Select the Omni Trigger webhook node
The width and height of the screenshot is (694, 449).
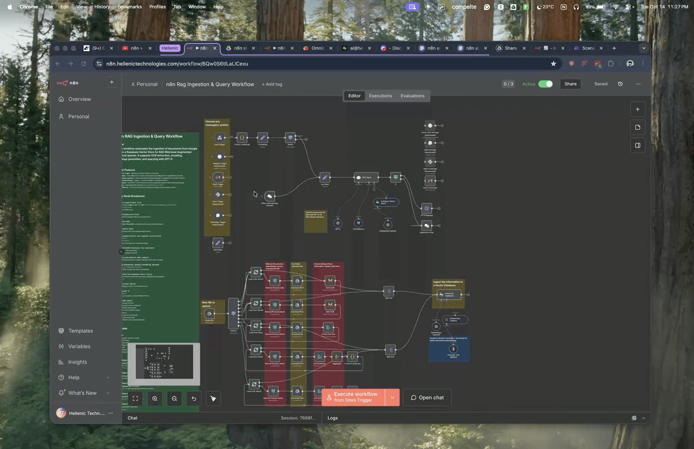220,138
